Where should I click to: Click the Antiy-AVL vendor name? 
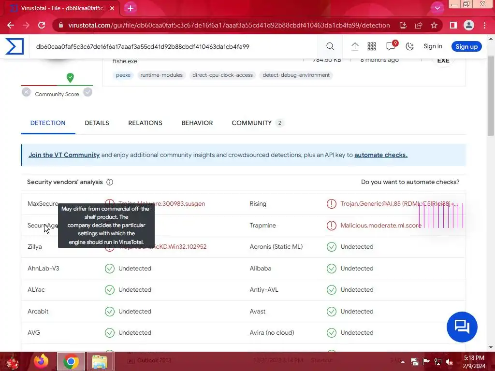[264, 290]
